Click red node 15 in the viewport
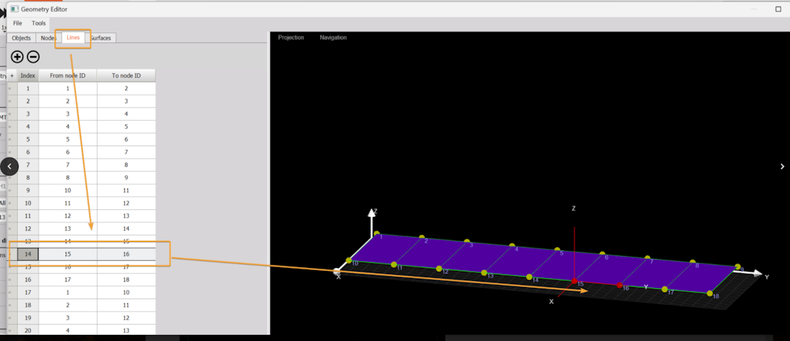This screenshot has width=790, height=341. coord(574,281)
